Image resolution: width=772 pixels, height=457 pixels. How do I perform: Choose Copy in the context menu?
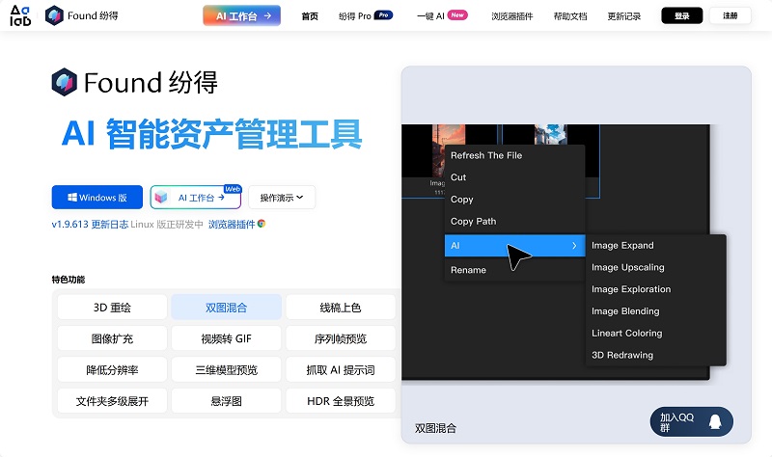514,200
